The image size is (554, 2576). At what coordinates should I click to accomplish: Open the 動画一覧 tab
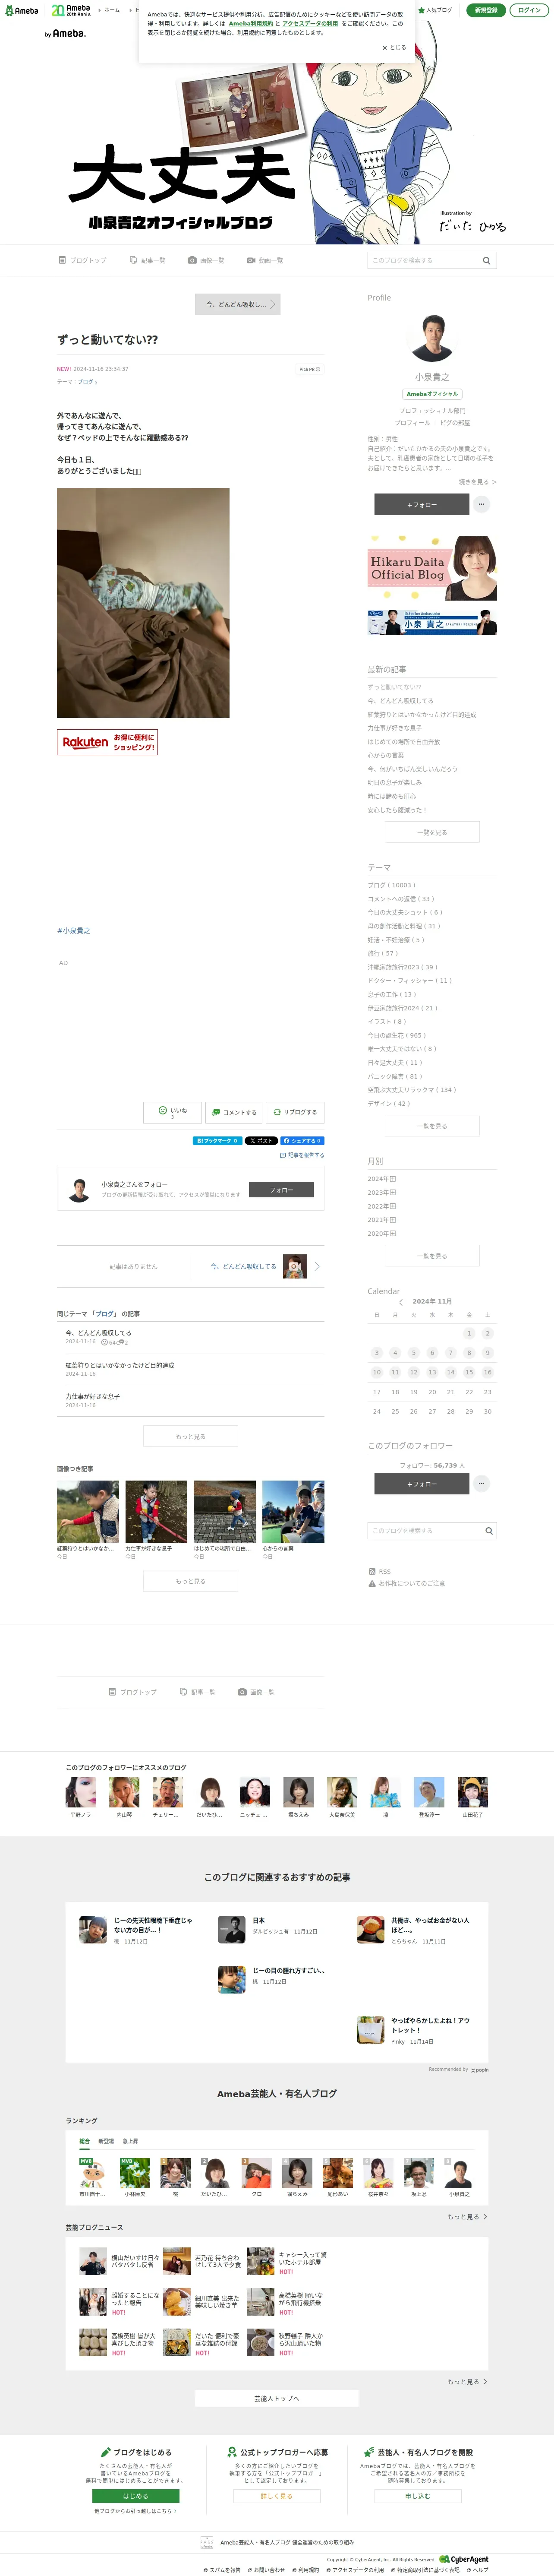coord(265,260)
